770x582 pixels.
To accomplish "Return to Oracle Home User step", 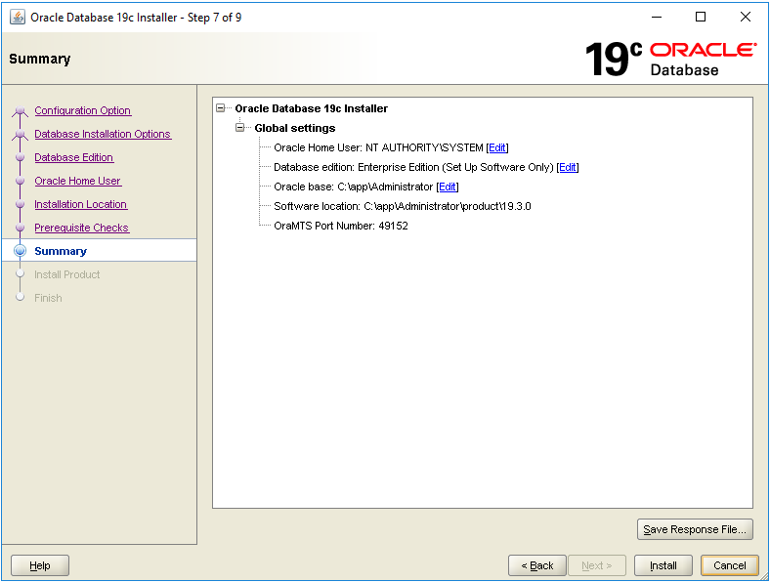I will click(x=77, y=181).
